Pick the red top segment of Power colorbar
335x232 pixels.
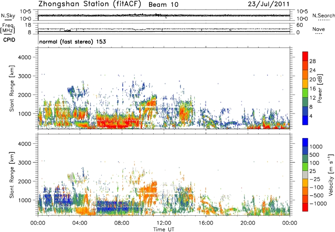coord(305,56)
